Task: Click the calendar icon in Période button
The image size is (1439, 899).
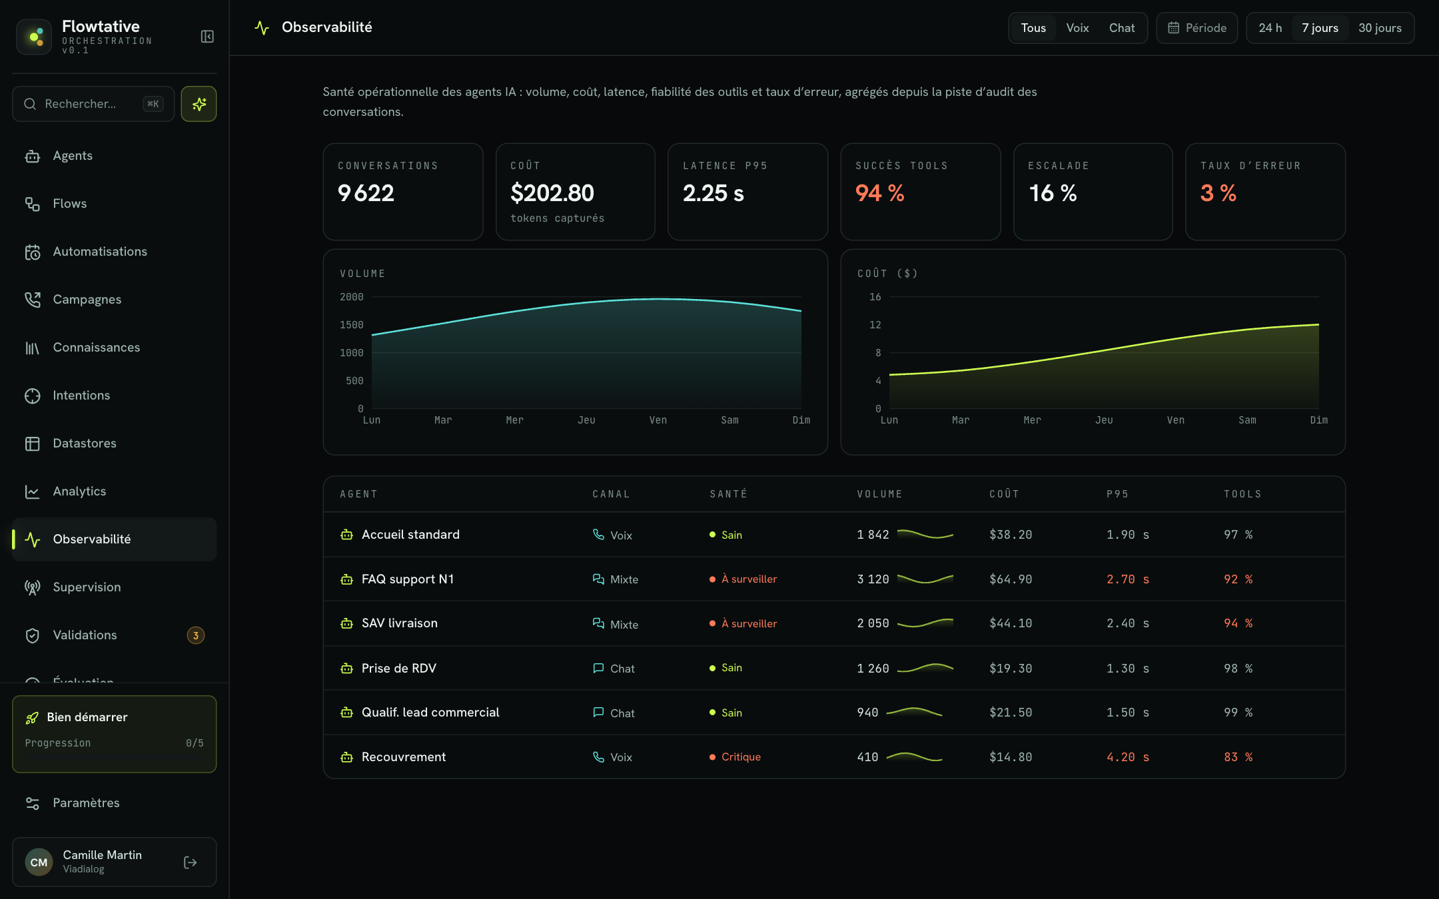Action: [x=1174, y=28]
